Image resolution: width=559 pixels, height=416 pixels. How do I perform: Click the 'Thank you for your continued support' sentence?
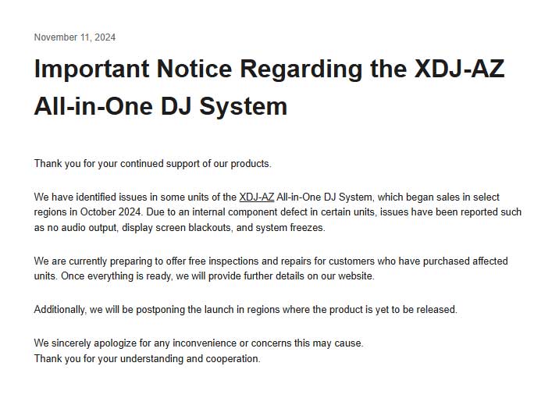pos(152,164)
